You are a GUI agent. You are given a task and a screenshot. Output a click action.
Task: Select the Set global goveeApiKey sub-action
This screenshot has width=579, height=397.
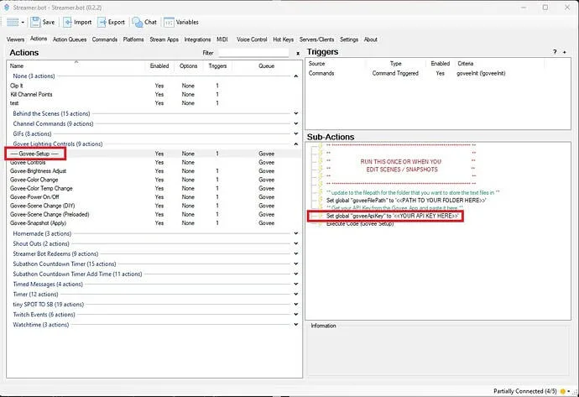393,216
